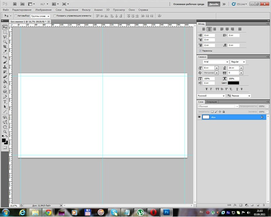Select the History Brush tool
The width and height of the screenshot is (271, 217).
point(5,72)
